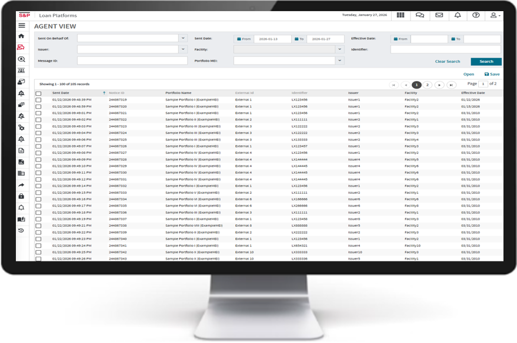Go to Home via the sidebar house icon
Image resolution: width=517 pixels, height=343 pixels.
[x=22, y=36]
